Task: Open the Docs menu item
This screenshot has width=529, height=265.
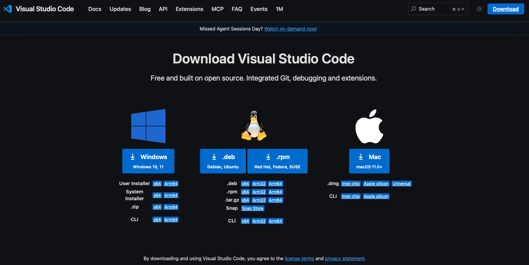Action: pyautogui.click(x=95, y=9)
